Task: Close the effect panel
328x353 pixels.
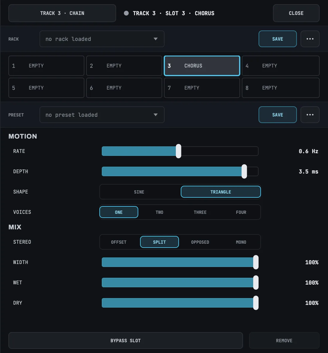Action: pyautogui.click(x=296, y=13)
